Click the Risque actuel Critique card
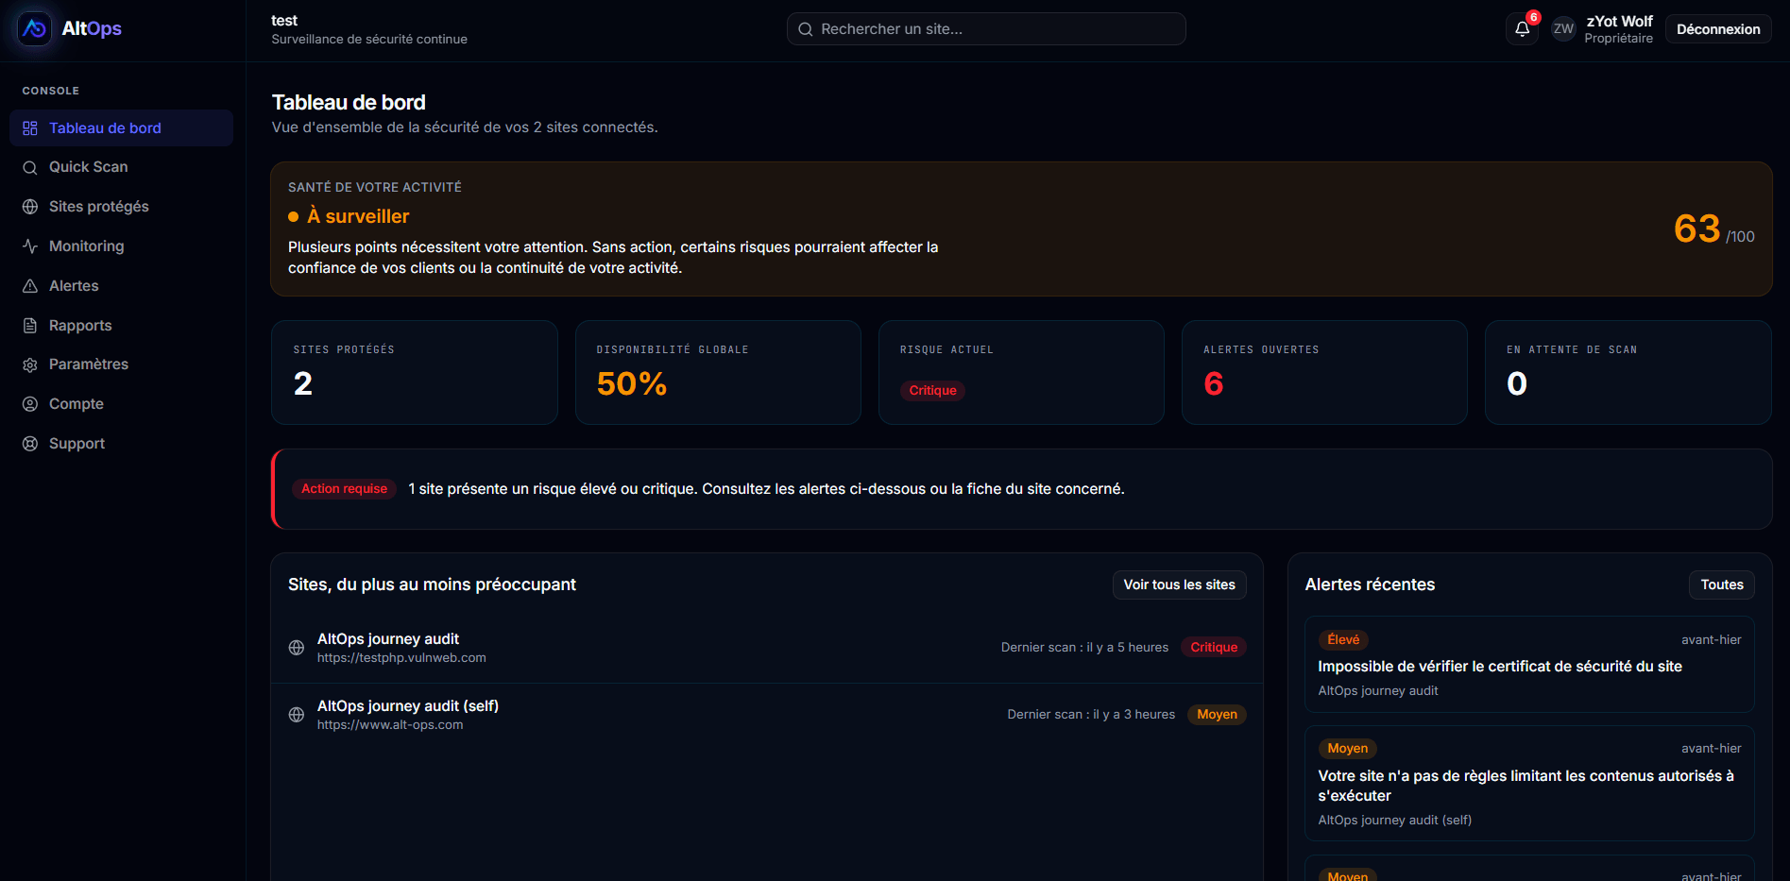Image resolution: width=1790 pixels, height=881 pixels. tap(1021, 372)
